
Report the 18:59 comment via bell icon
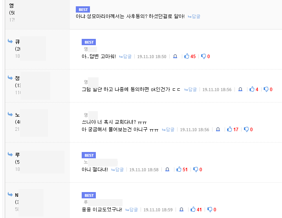click(x=181, y=209)
